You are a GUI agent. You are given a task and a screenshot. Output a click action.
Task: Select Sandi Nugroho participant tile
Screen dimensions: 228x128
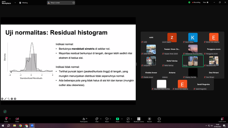click(x=203, y=85)
